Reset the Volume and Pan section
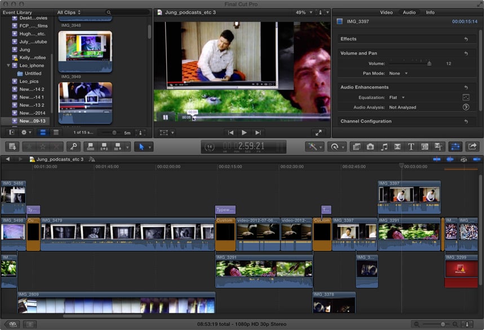Image resolution: width=484 pixels, height=330 pixels. pos(466,53)
